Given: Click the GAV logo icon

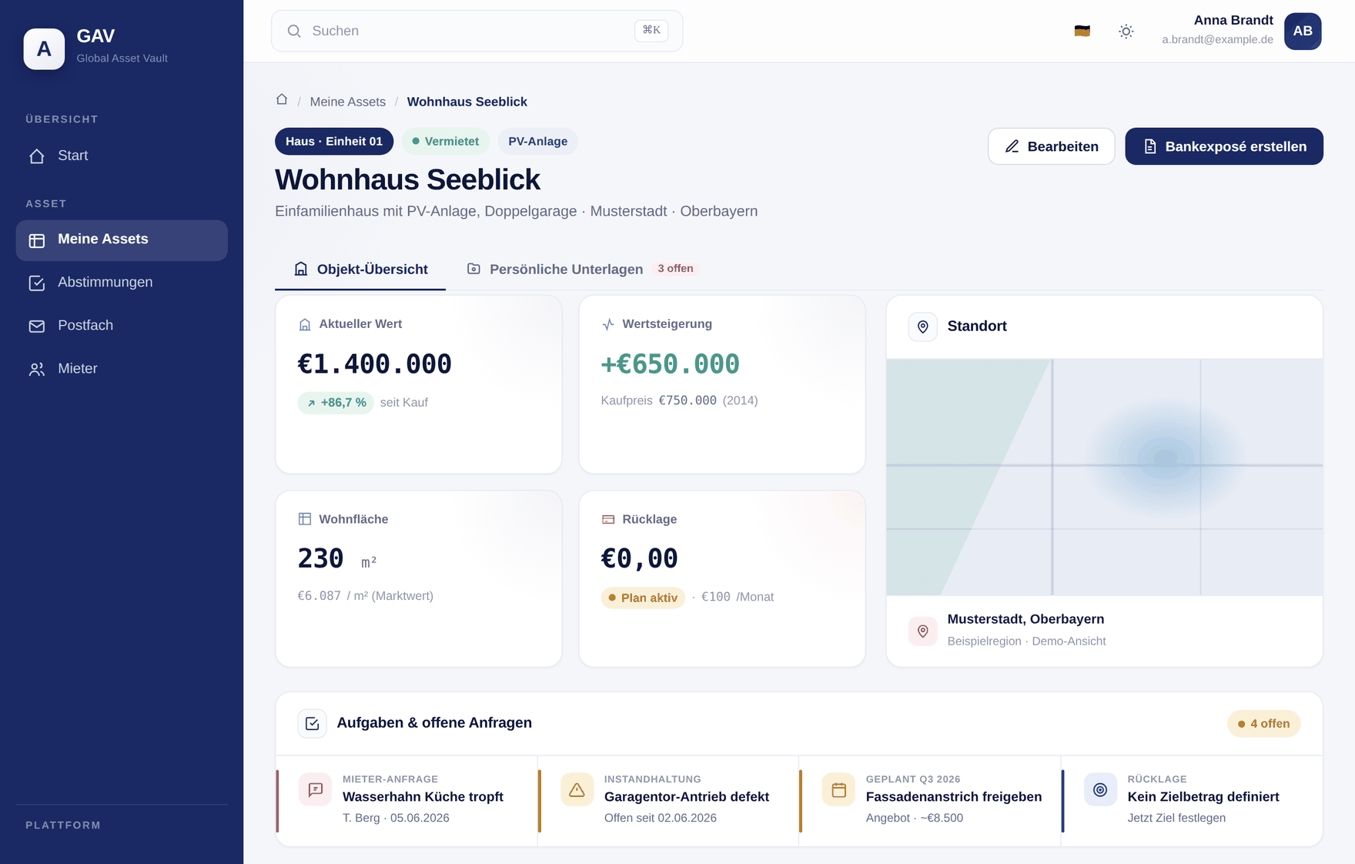Looking at the screenshot, I should tap(44, 49).
